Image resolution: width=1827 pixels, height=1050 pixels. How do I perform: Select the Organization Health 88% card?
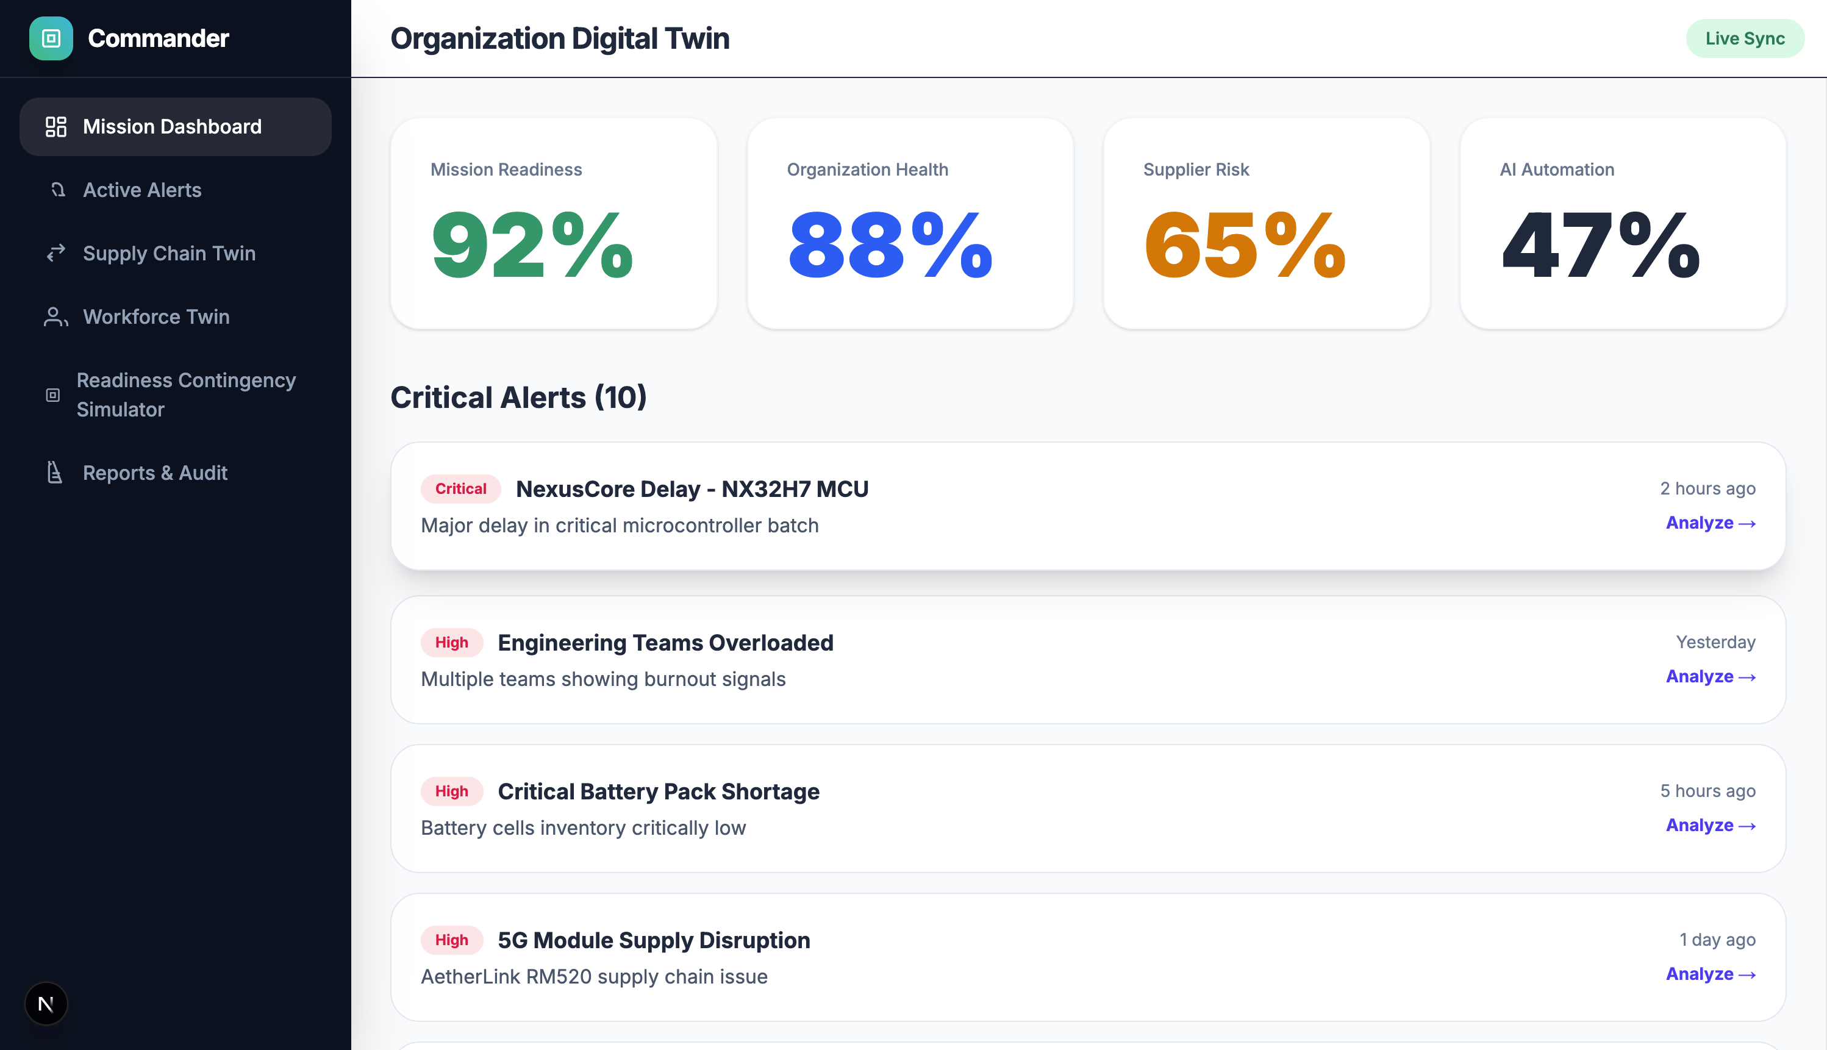tap(910, 224)
